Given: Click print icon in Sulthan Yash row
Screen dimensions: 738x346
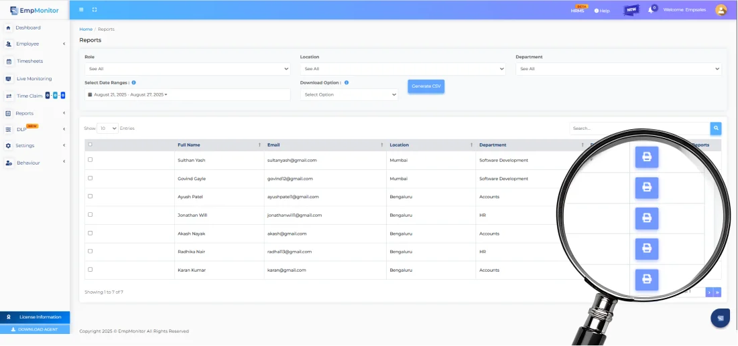Looking at the screenshot, I should [647, 157].
